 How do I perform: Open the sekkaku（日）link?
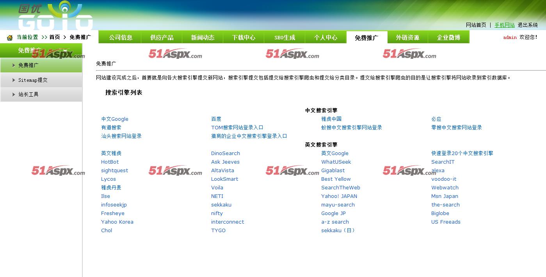coord(338,231)
